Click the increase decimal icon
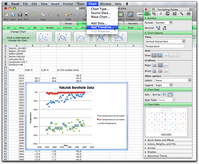 click(158, 28)
